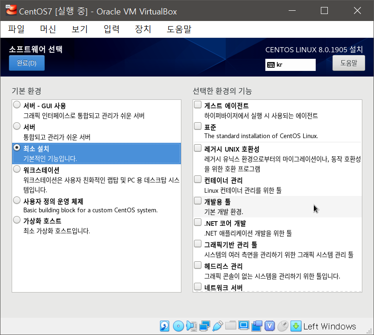Enable the '컨테이너 관리' checkbox
Image resolution: width=374 pixels, height=335 pixels.
(198, 179)
